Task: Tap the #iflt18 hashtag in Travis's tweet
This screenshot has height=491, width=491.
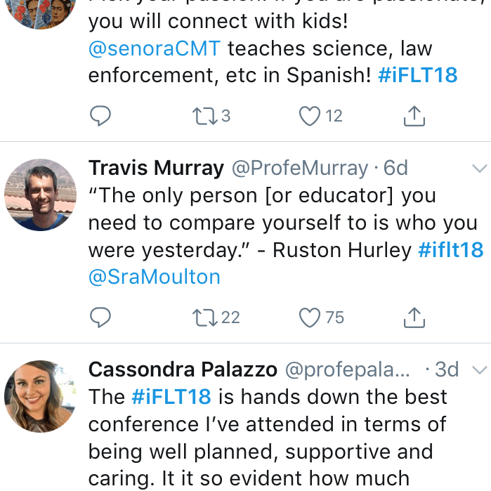Action: tap(450, 250)
